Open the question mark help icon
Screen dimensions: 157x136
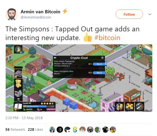pos(102,58)
